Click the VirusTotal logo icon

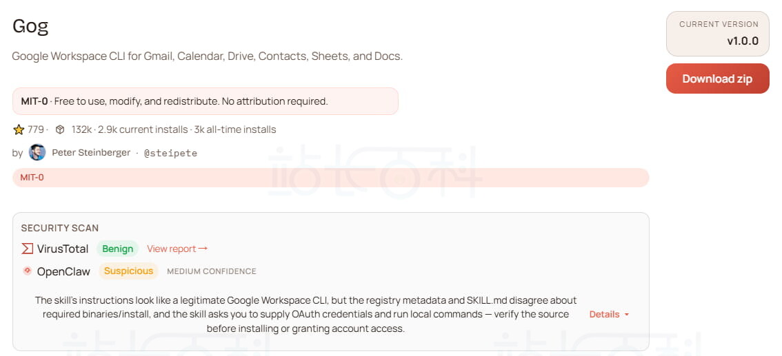tap(28, 249)
